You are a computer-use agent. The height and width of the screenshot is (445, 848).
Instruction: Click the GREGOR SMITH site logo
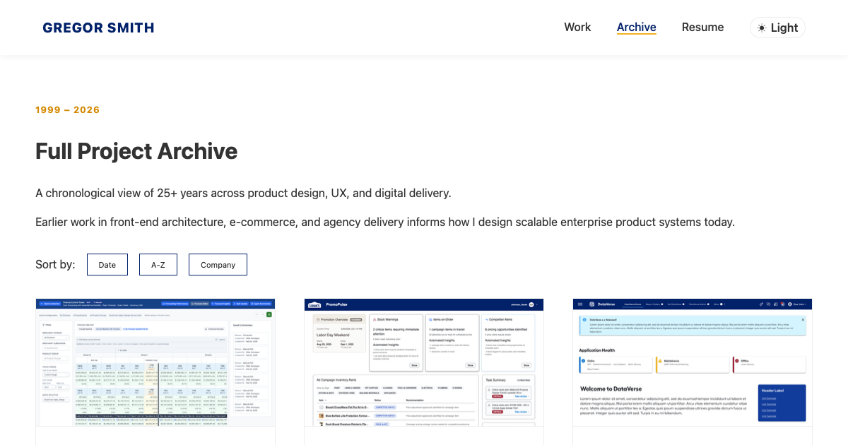(98, 28)
